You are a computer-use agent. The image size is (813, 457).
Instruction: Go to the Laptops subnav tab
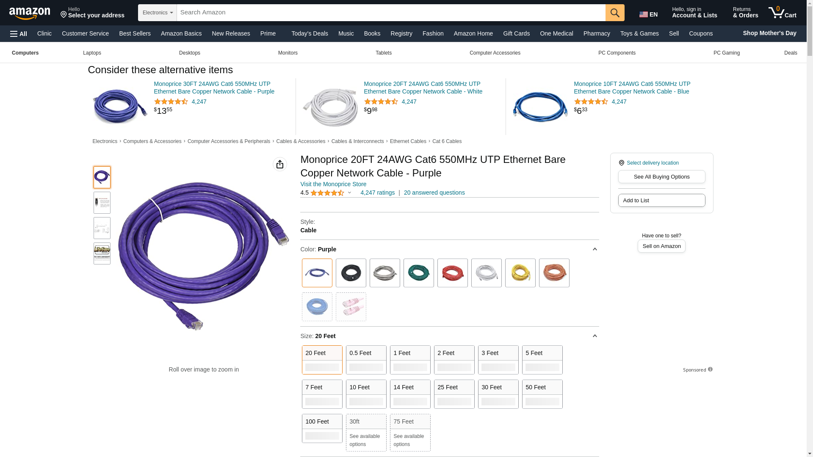point(92,53)
